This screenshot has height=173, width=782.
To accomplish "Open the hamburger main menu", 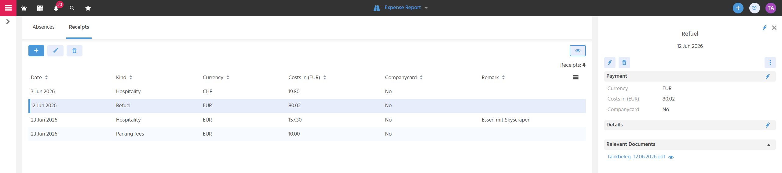I will tap(8, 8).
